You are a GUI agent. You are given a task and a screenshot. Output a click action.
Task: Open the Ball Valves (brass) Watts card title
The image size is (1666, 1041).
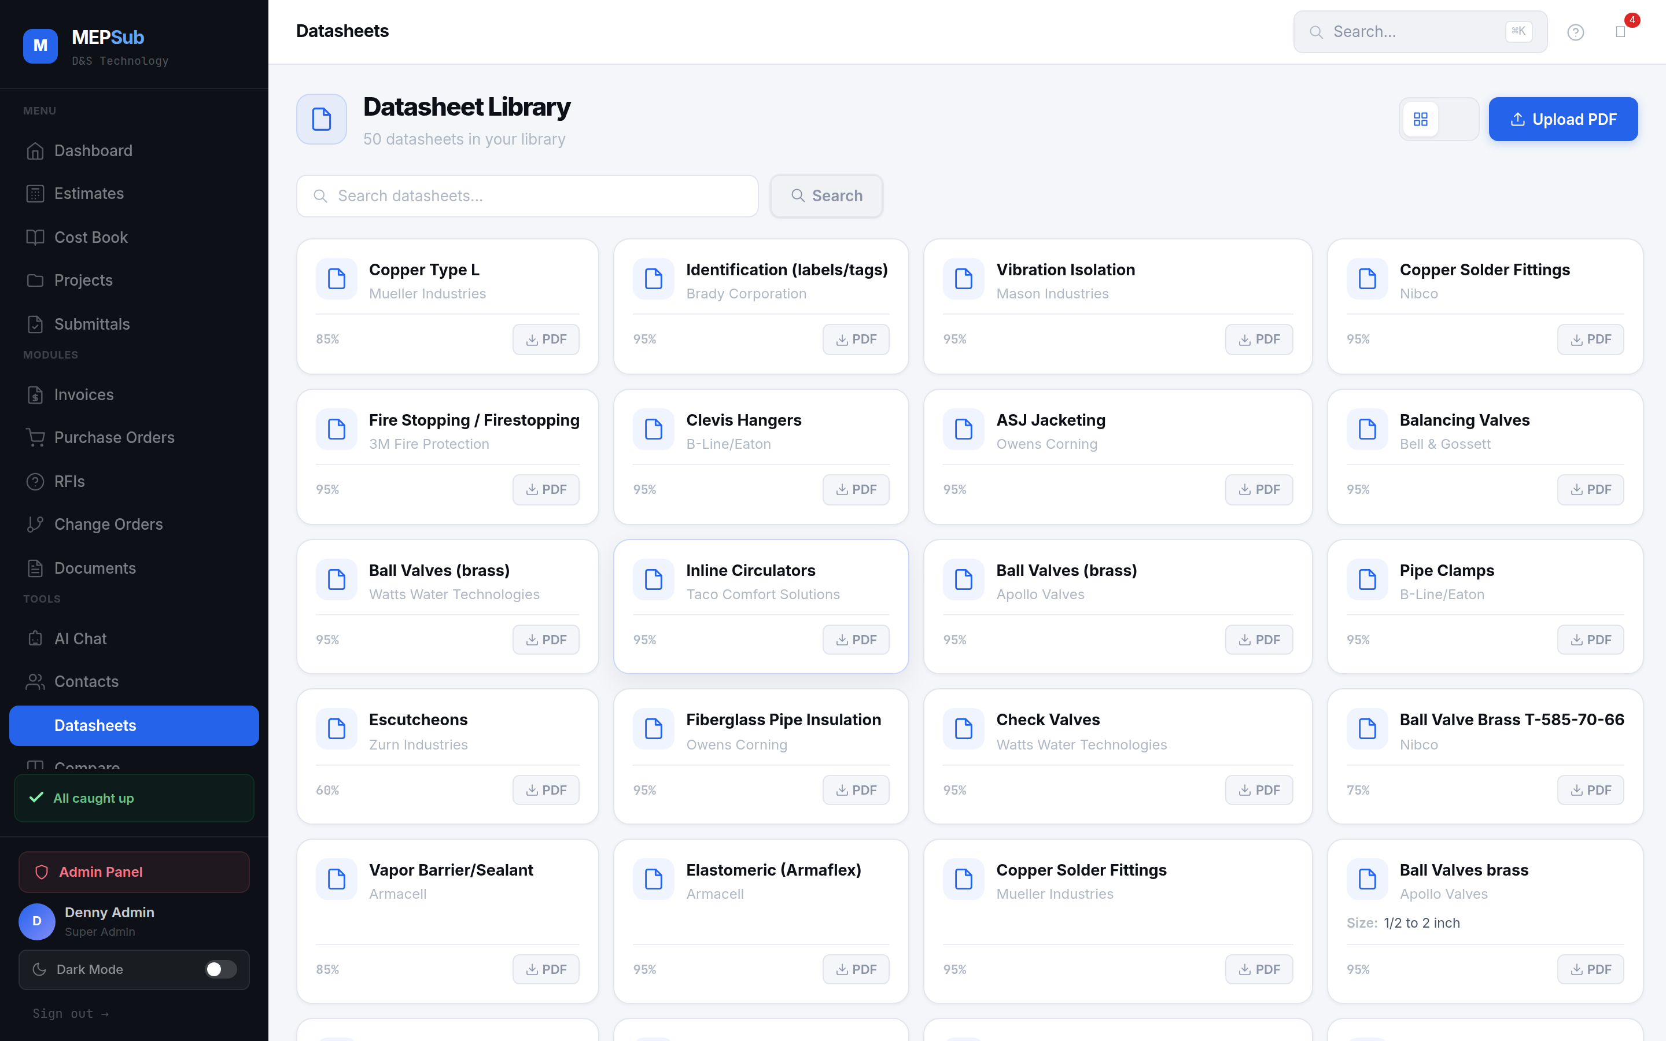coord(439,571)
